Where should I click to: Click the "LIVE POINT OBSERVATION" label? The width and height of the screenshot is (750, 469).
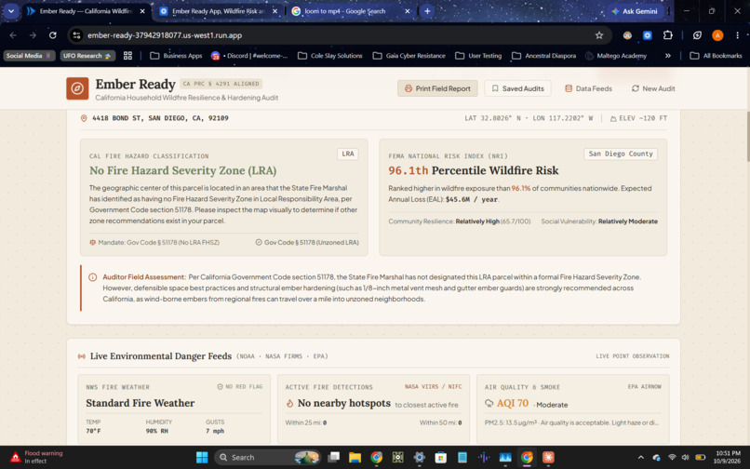point(633,356)
